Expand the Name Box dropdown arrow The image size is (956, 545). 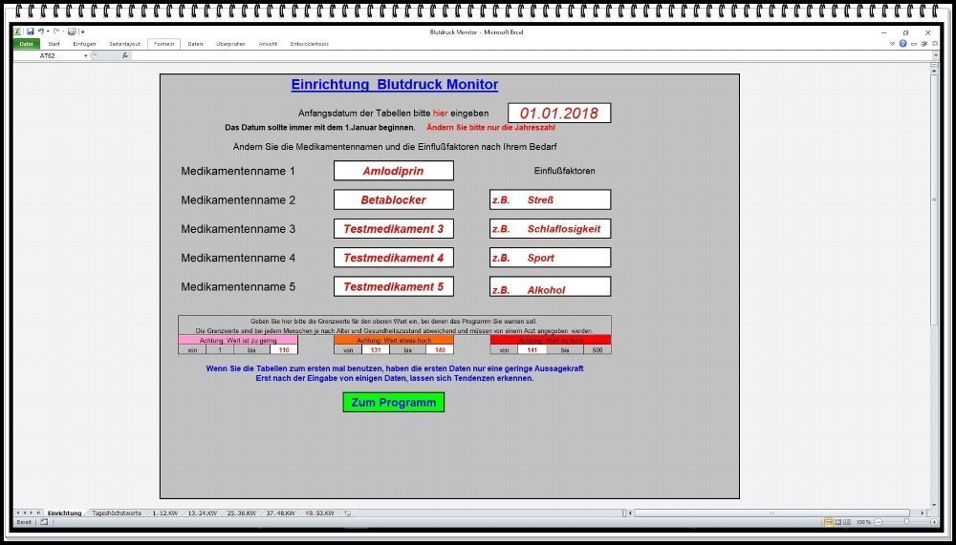pyautogui.click(x=86, y=55)
